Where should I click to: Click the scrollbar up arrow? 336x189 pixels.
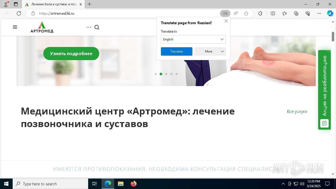pyautogui.click(x=333, y=21)
